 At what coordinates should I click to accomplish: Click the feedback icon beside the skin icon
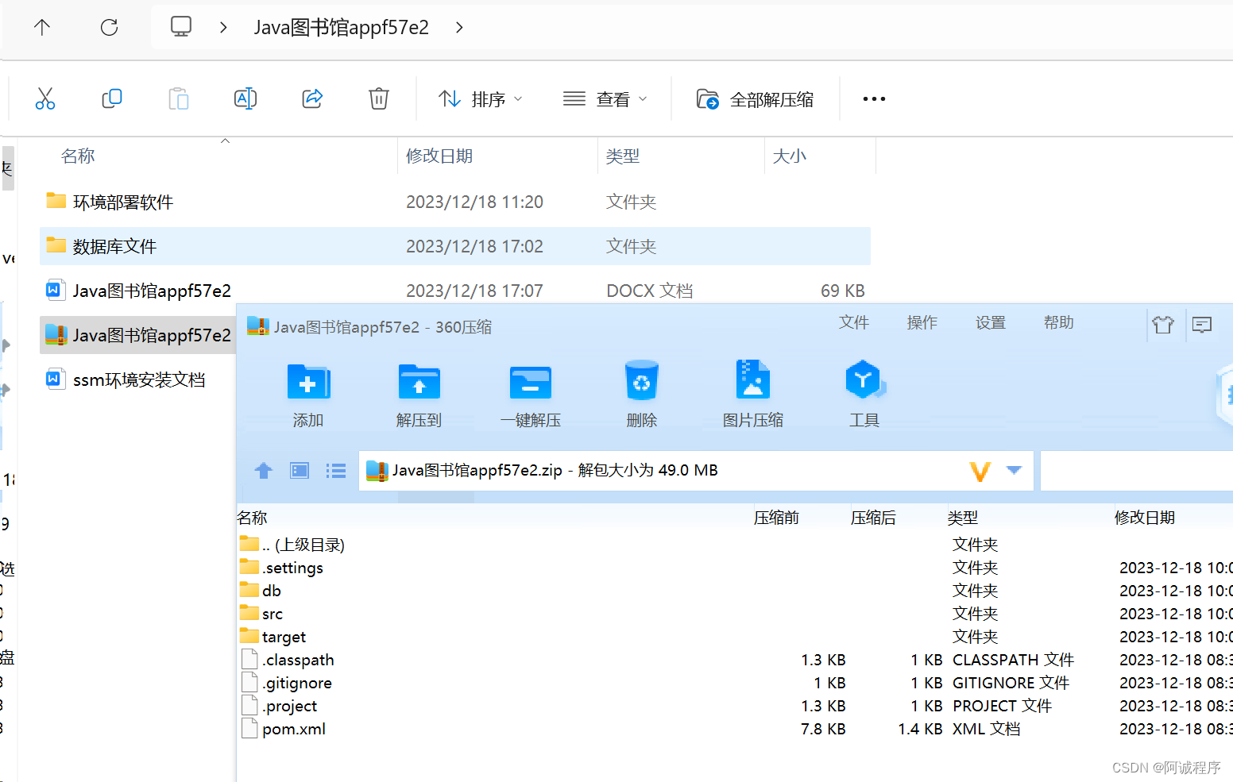point(1201,325)
